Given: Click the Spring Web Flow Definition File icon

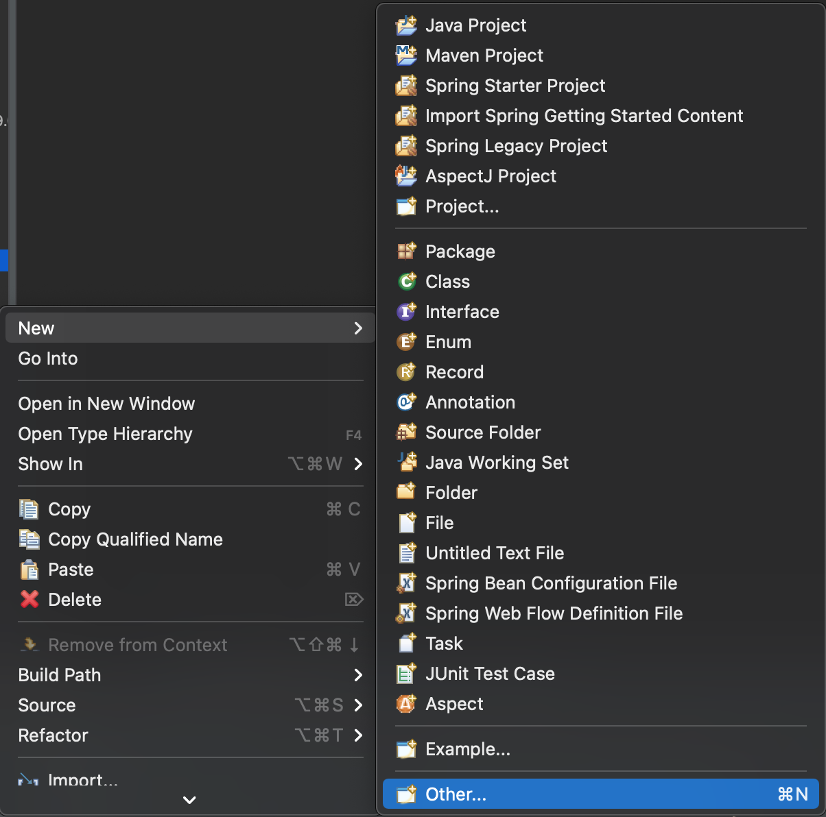Looking at the screenshot, I should pos(406,613).
